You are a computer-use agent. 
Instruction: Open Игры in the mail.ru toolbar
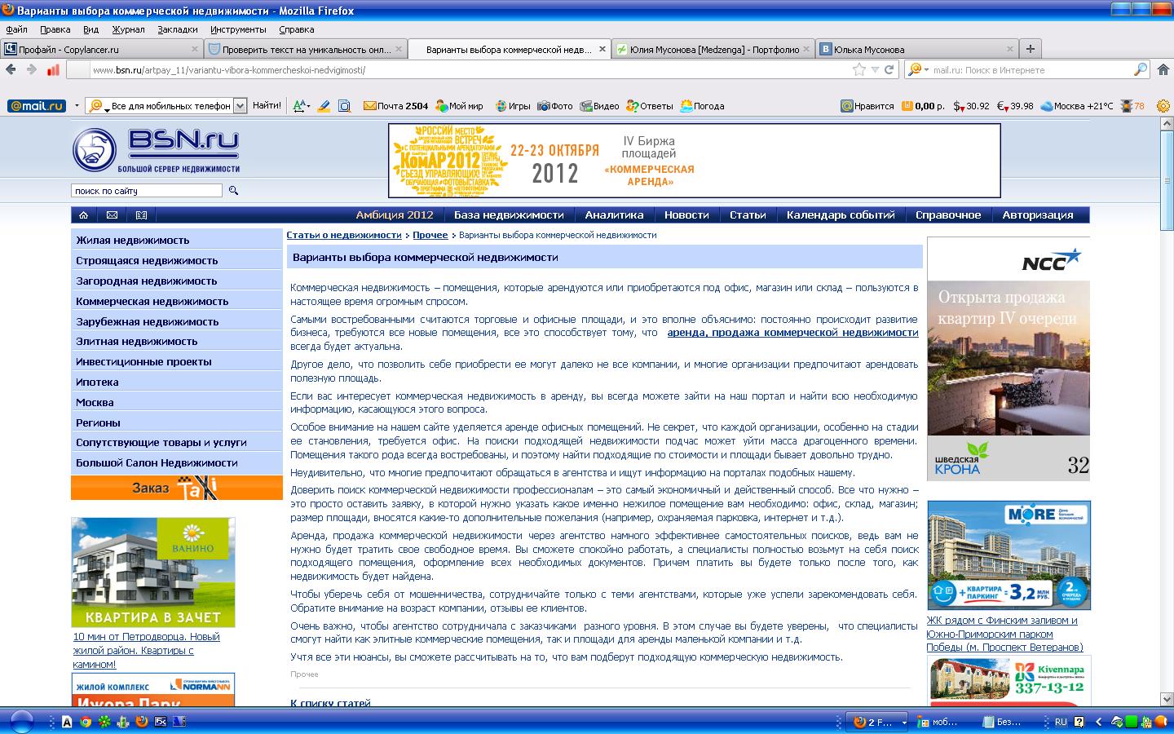pyautogui.click(x=512, y=106)
